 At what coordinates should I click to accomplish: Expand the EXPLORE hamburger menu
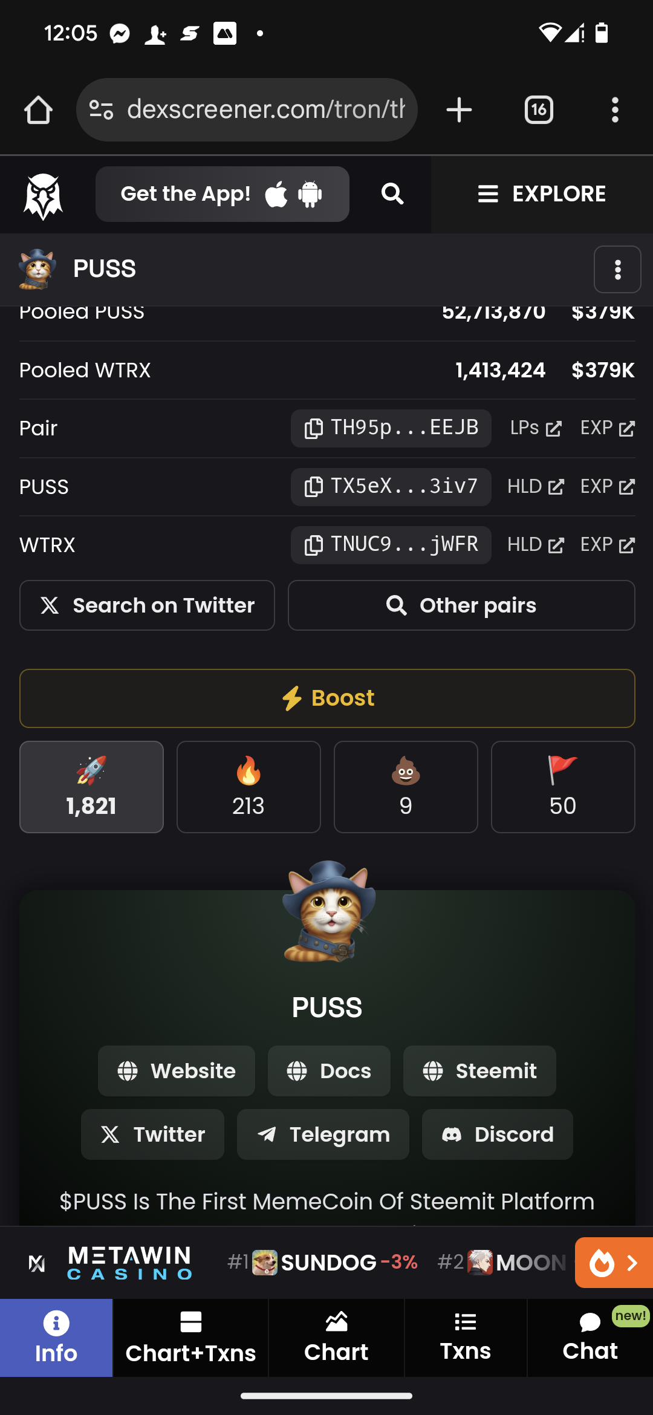pos(542,194)
